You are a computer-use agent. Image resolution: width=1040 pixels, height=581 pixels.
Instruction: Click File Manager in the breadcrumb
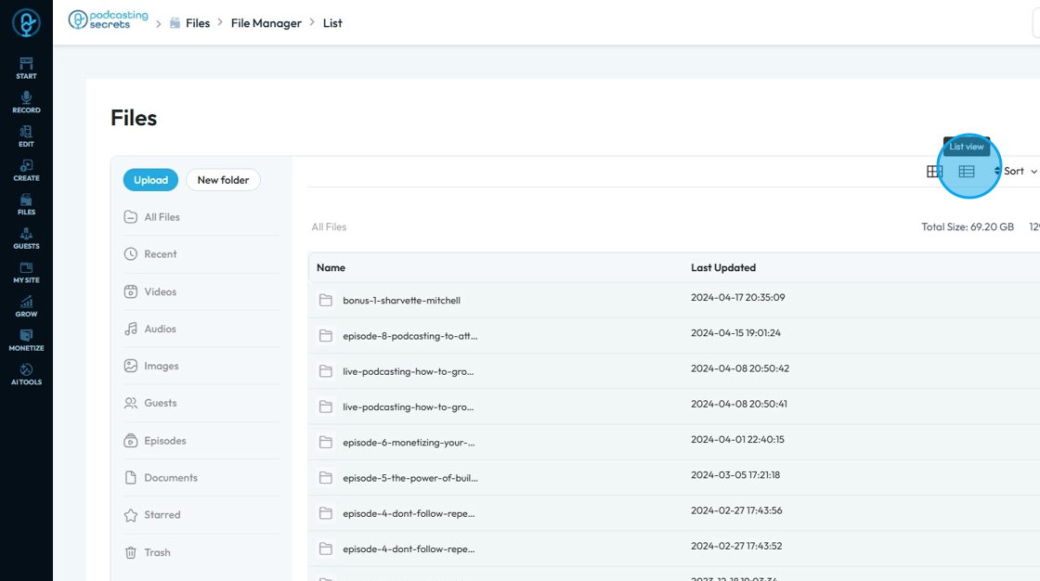[x=266, y=23]
